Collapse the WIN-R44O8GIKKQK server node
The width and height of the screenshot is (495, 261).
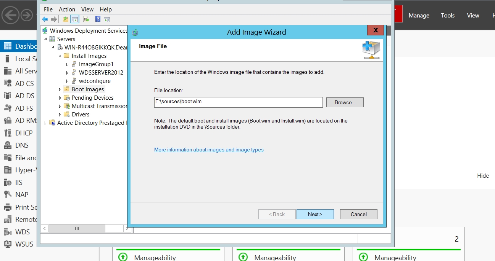(x=53, y=47)
